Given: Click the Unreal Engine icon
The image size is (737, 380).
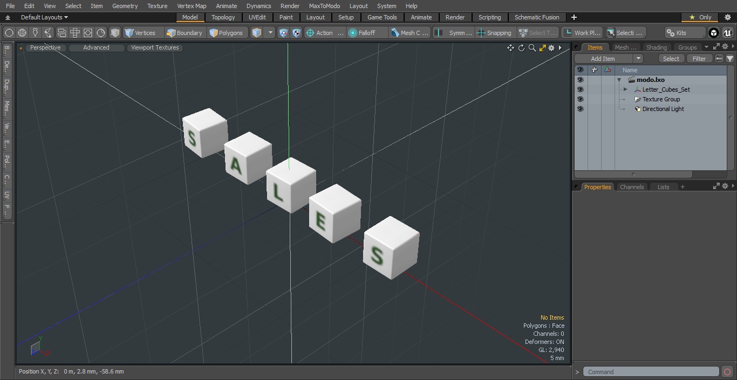Looking at the screenshot, I should pos(728,33).
